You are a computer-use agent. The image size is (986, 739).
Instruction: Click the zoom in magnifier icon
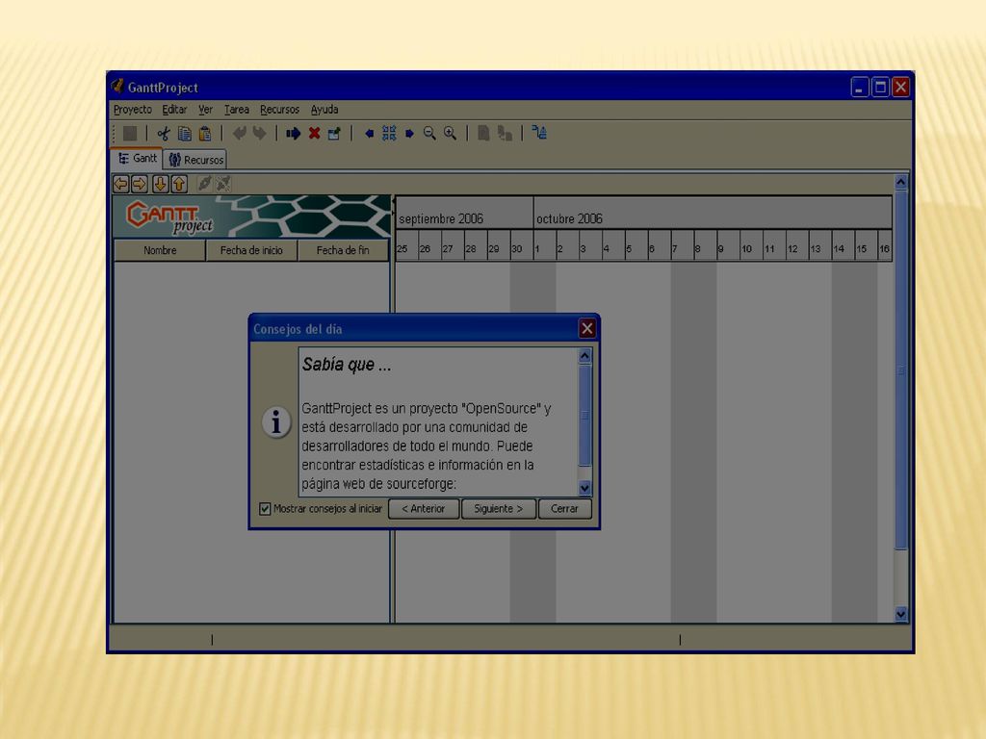point(451,133)
